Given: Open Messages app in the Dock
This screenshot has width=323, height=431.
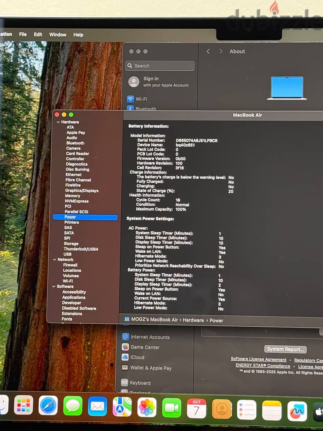Looking at the screenshot, I should (73, 406).
